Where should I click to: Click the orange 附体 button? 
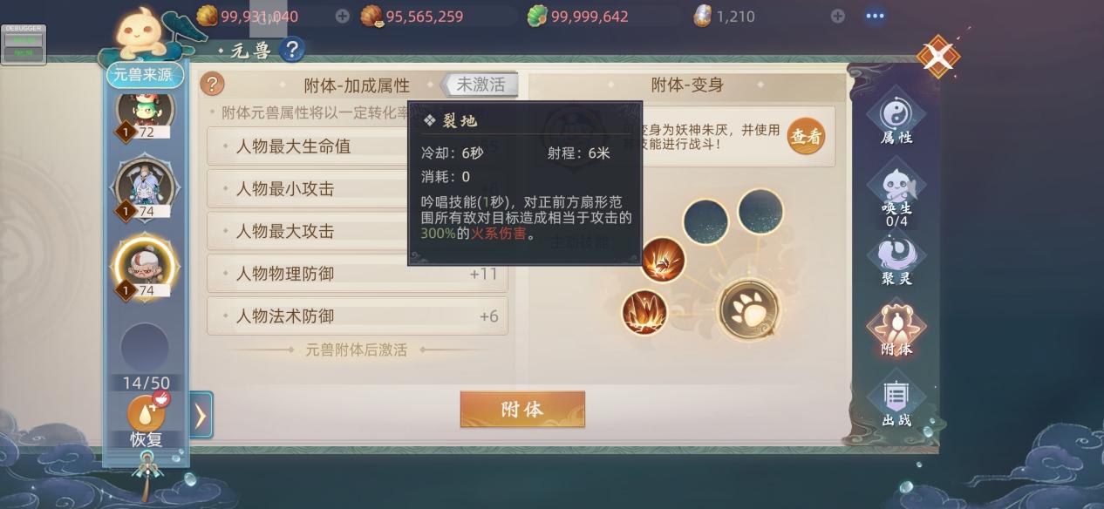click(x=522, y=410)
